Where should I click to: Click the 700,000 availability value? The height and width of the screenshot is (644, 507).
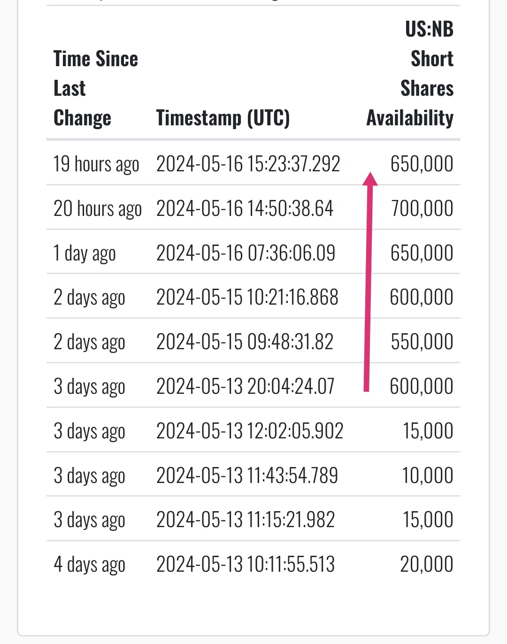click(x=422, y=208)
